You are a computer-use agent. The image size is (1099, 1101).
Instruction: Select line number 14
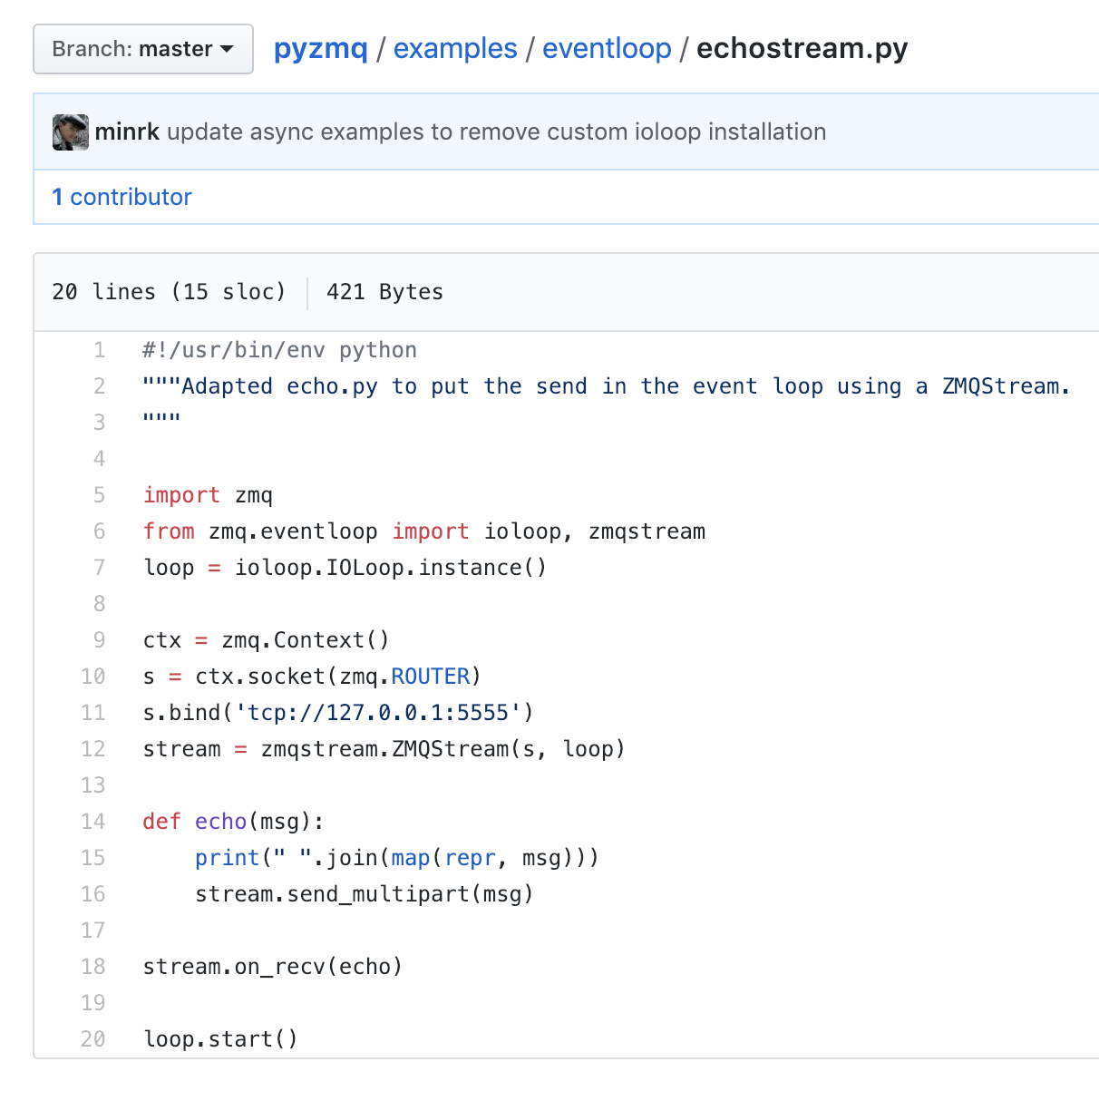92,822
